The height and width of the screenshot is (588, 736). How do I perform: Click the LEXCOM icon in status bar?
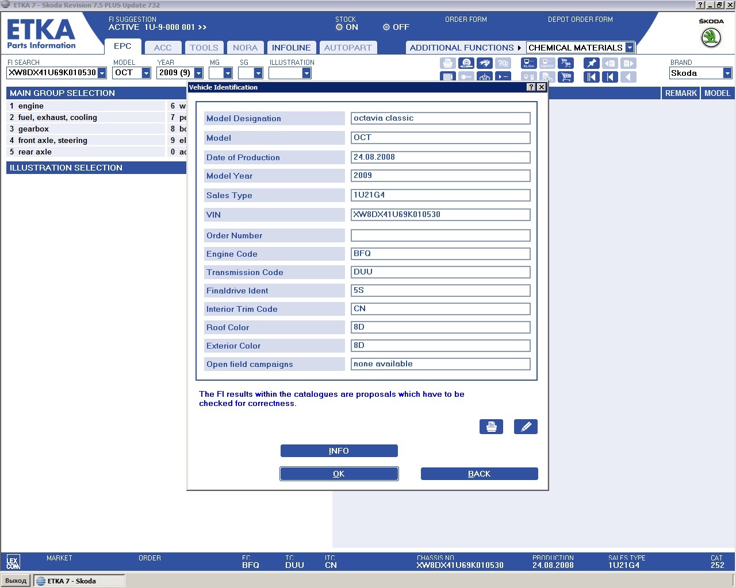[x=13, y=562]
